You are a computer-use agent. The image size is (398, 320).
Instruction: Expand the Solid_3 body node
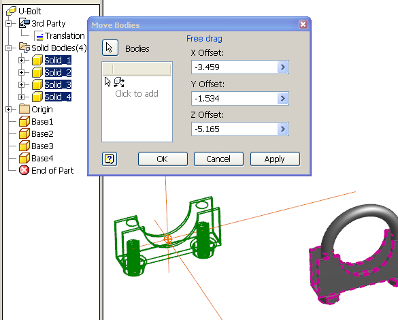(x=22, y=84)
